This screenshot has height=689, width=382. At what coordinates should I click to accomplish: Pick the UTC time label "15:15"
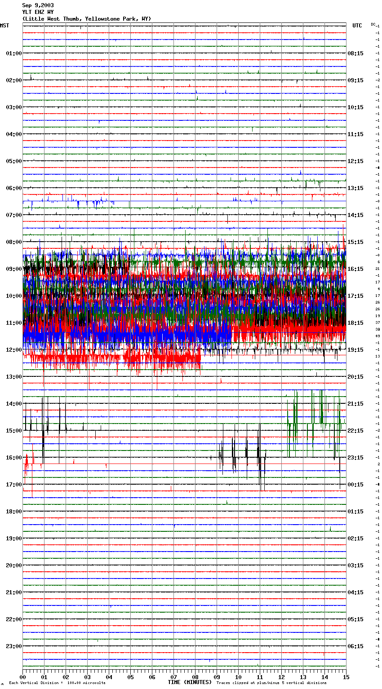point(355,242)
